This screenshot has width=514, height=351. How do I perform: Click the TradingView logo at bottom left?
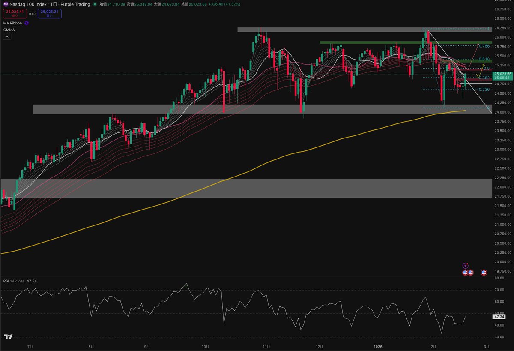point(9,336)
